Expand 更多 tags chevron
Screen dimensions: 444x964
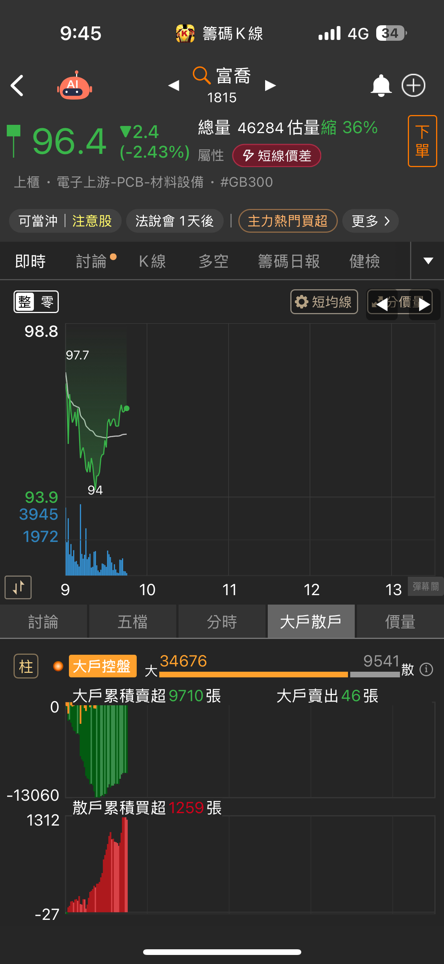pyautogui.click(x=371, y=221)
